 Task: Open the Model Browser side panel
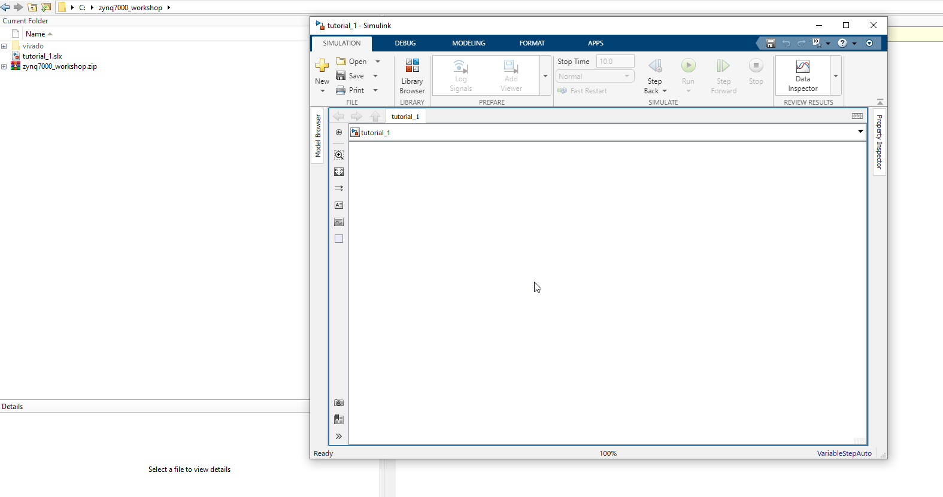(x=318, y=136)
